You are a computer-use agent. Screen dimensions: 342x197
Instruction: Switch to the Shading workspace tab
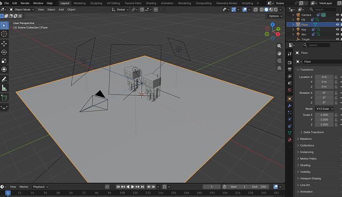pos(151,3)
